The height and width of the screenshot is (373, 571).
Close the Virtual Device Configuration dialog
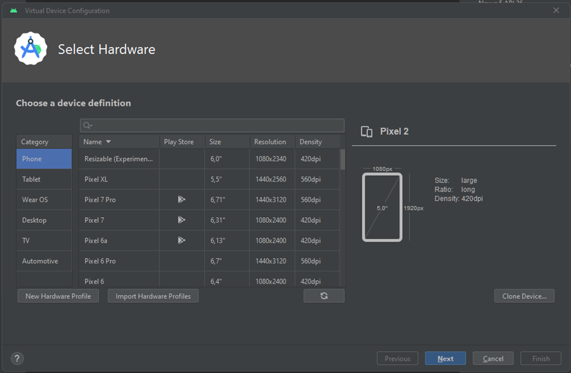coord(556,10)
